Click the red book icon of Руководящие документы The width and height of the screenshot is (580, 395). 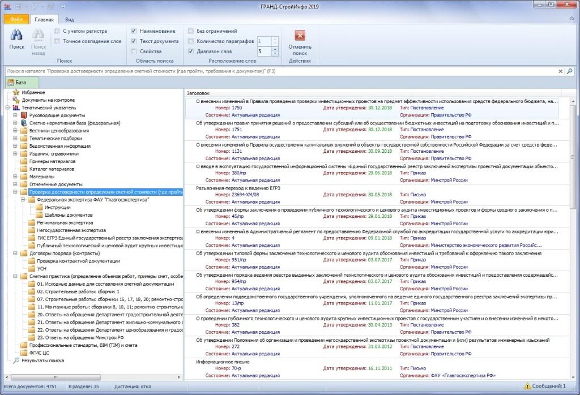click(24, 115)
